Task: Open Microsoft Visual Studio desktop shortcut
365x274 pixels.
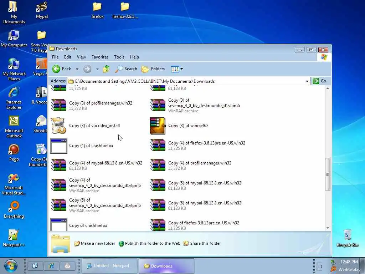Action: [x=14, y=184]
